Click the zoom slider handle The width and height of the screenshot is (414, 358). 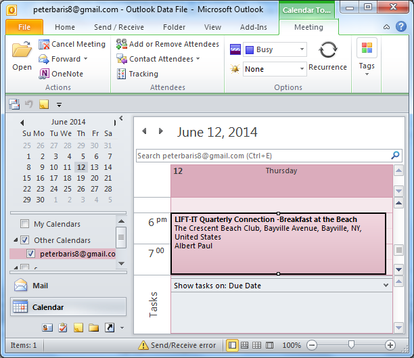pos(351,344)
